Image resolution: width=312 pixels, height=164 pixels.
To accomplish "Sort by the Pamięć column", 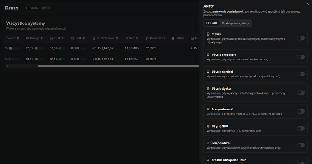I will click(34, 38).
